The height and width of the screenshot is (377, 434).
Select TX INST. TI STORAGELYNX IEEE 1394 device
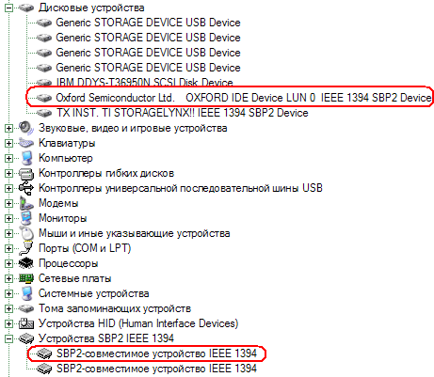tap(183, 113)
